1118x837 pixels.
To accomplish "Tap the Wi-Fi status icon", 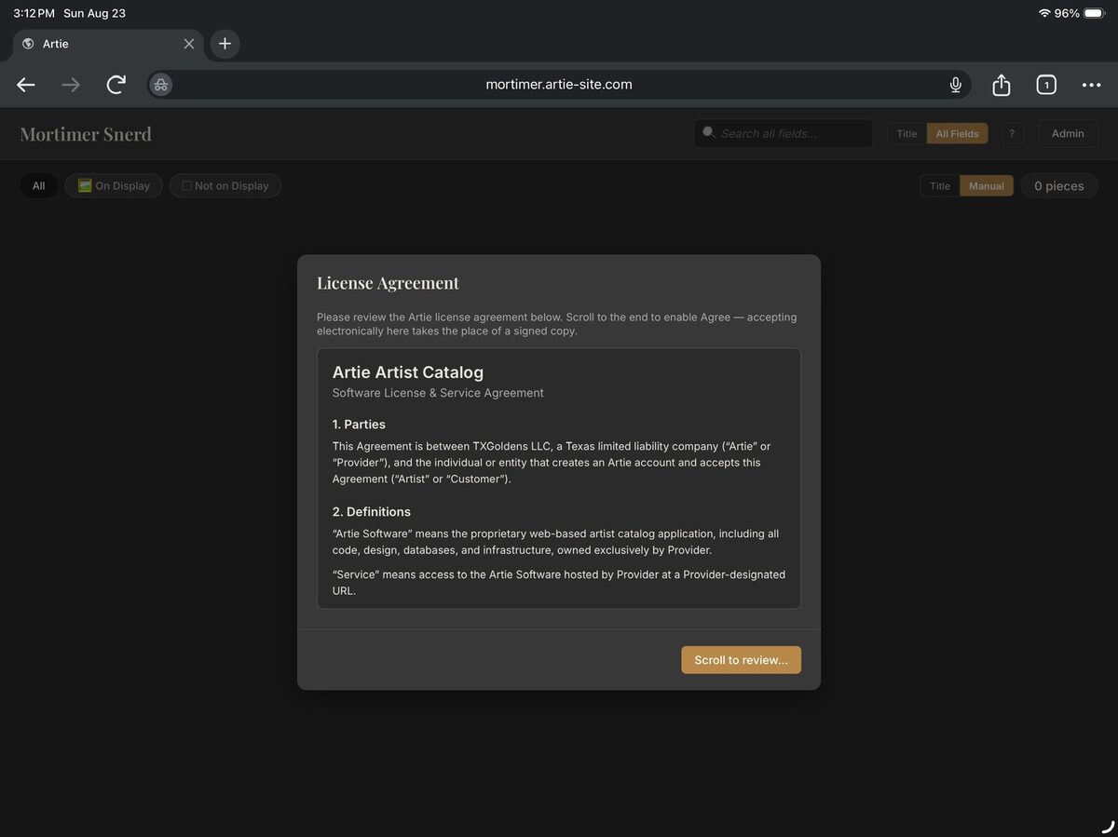I will tap(1044, 13).
